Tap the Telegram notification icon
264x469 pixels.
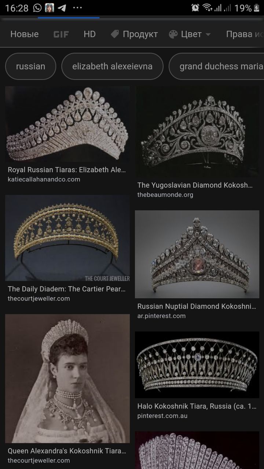[x=62, y=8]
